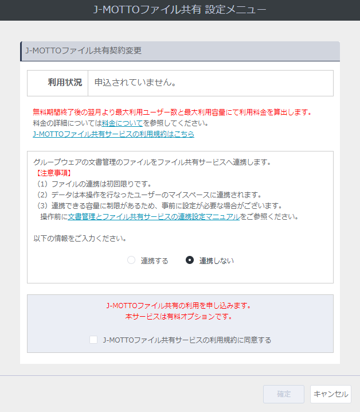Open the 料金について link

(122, 123)
